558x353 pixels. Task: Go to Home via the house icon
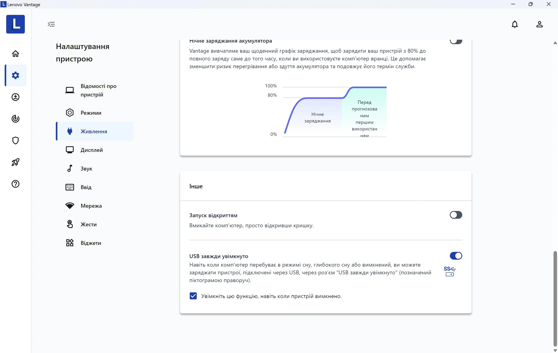[15, 54]
